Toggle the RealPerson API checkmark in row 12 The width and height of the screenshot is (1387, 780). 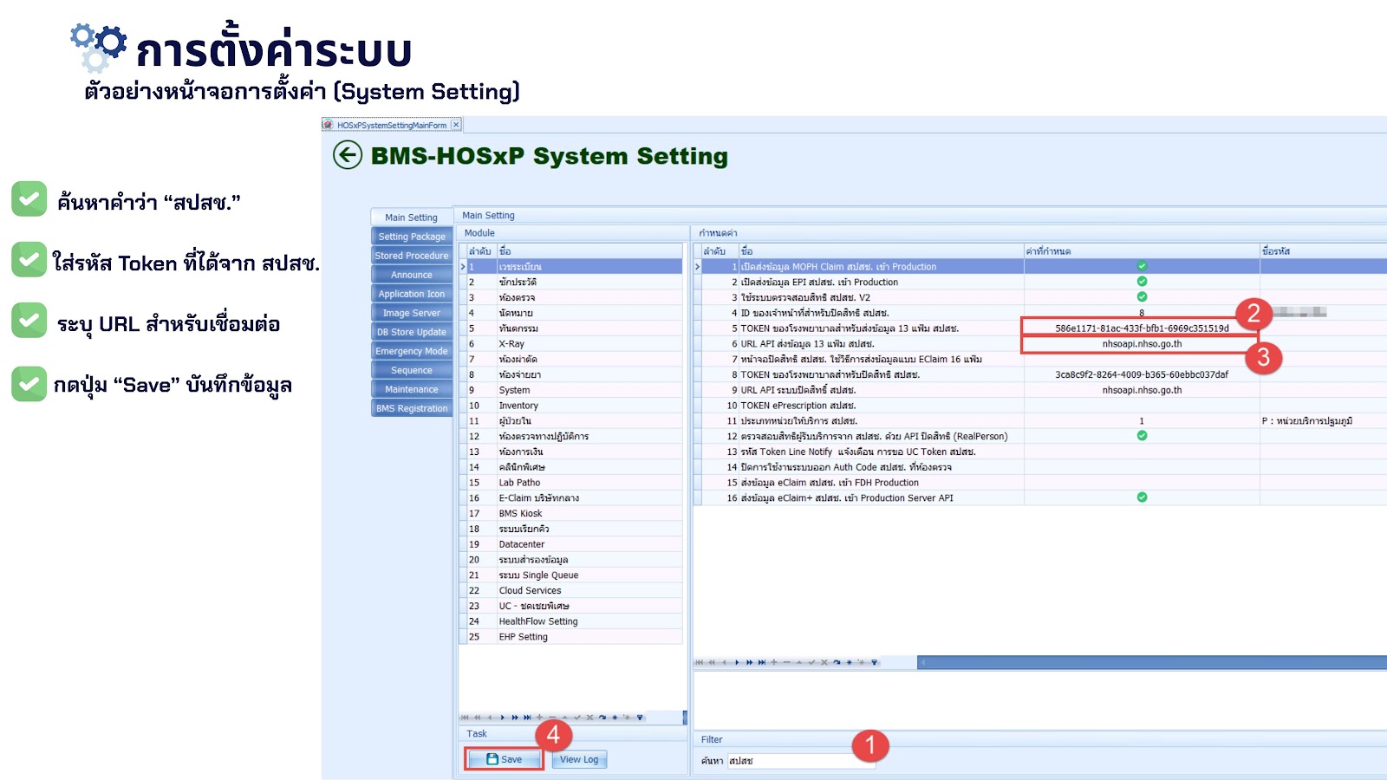pos(1142,436)
